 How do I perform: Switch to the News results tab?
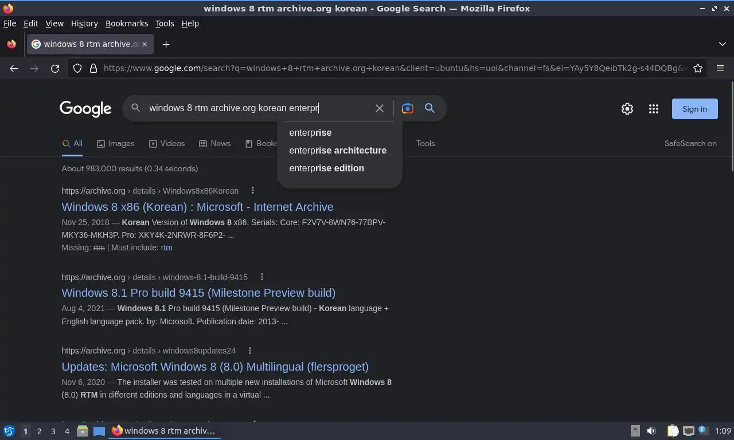(x=214, y=143)
